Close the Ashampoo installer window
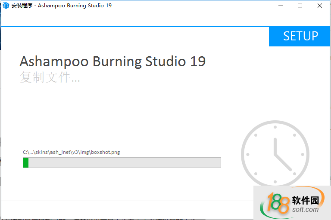This screenshot has height=220, width=331. point(320,6)
